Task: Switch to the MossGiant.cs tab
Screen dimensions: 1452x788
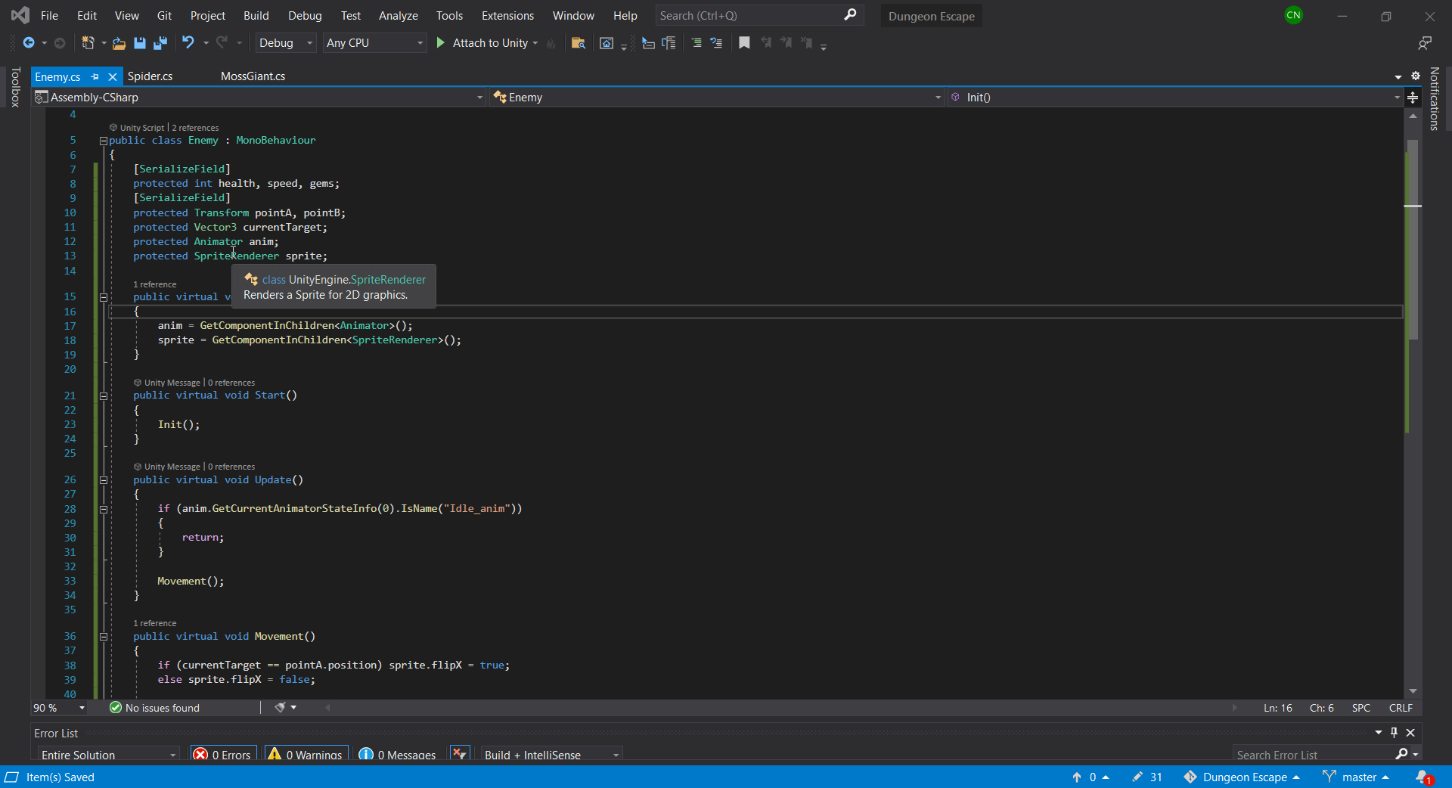Action: (253, 76)
